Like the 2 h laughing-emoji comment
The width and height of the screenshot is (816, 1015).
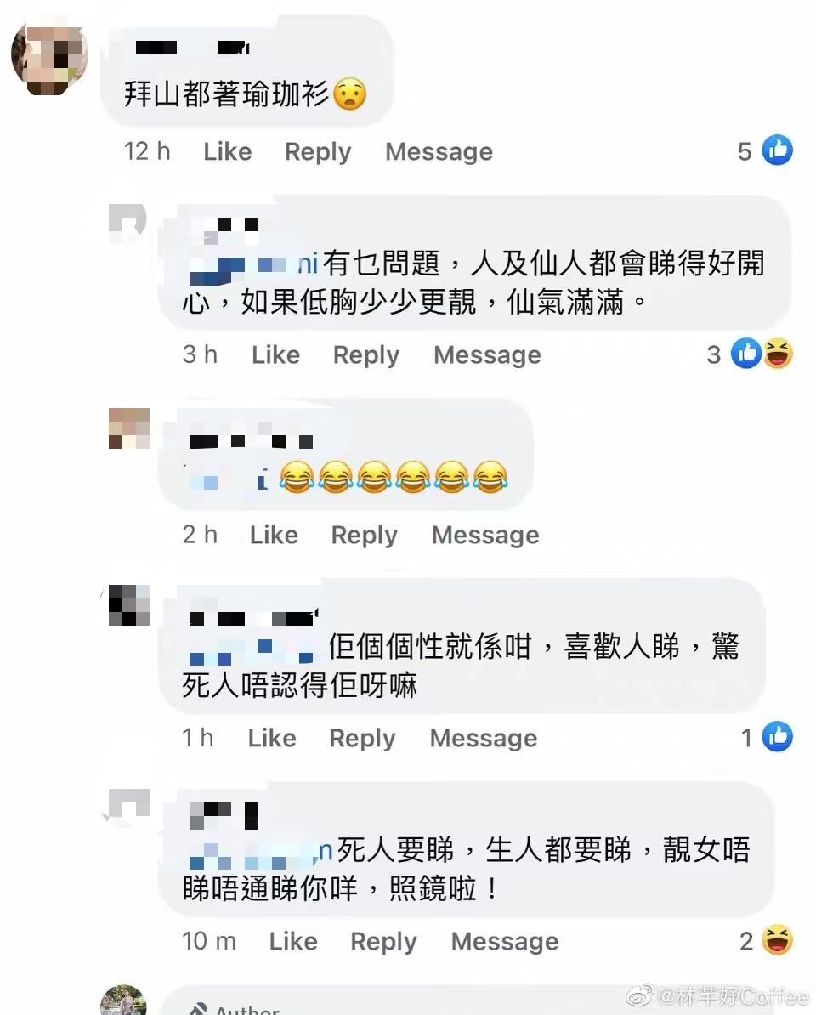click(x=274, y=535)
